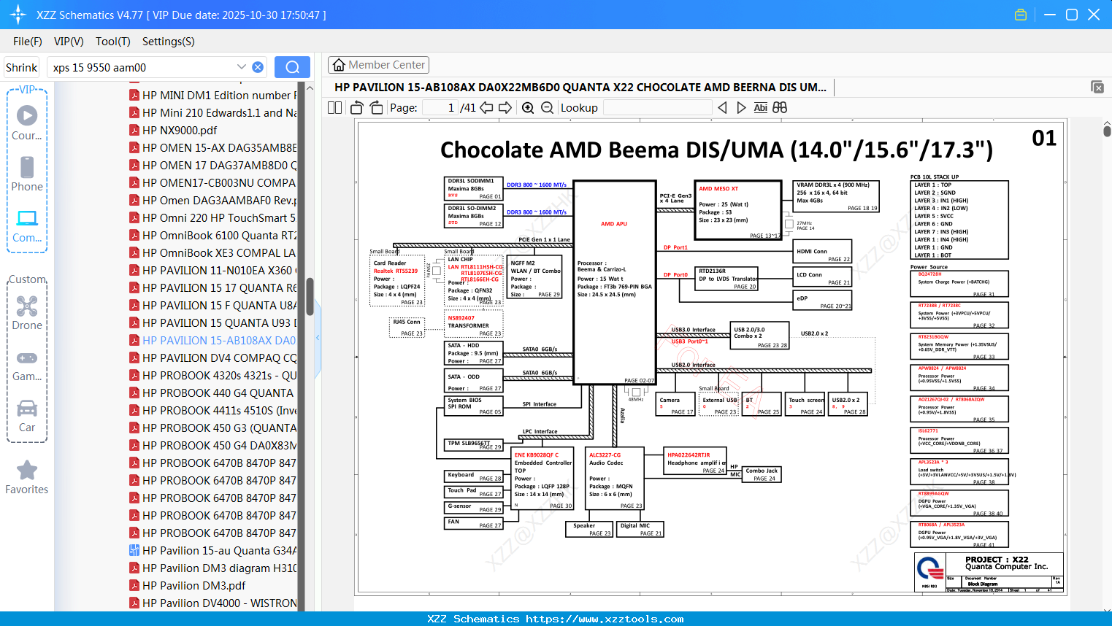Open the Courses VIP category
Image resolution: width=1112 pixels, height=626 pixels.
tap(27, 123)
